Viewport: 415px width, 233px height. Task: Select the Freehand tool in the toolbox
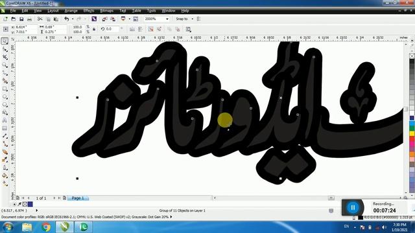coord(5,73)
